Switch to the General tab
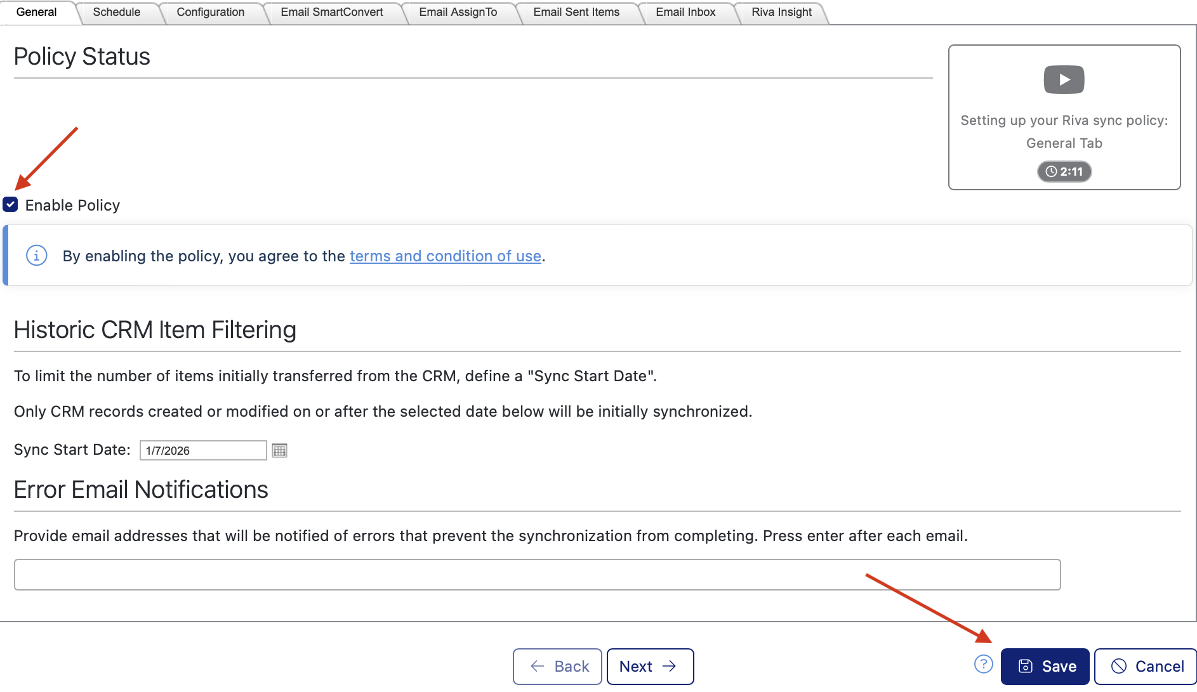 [x=36, y=12]
